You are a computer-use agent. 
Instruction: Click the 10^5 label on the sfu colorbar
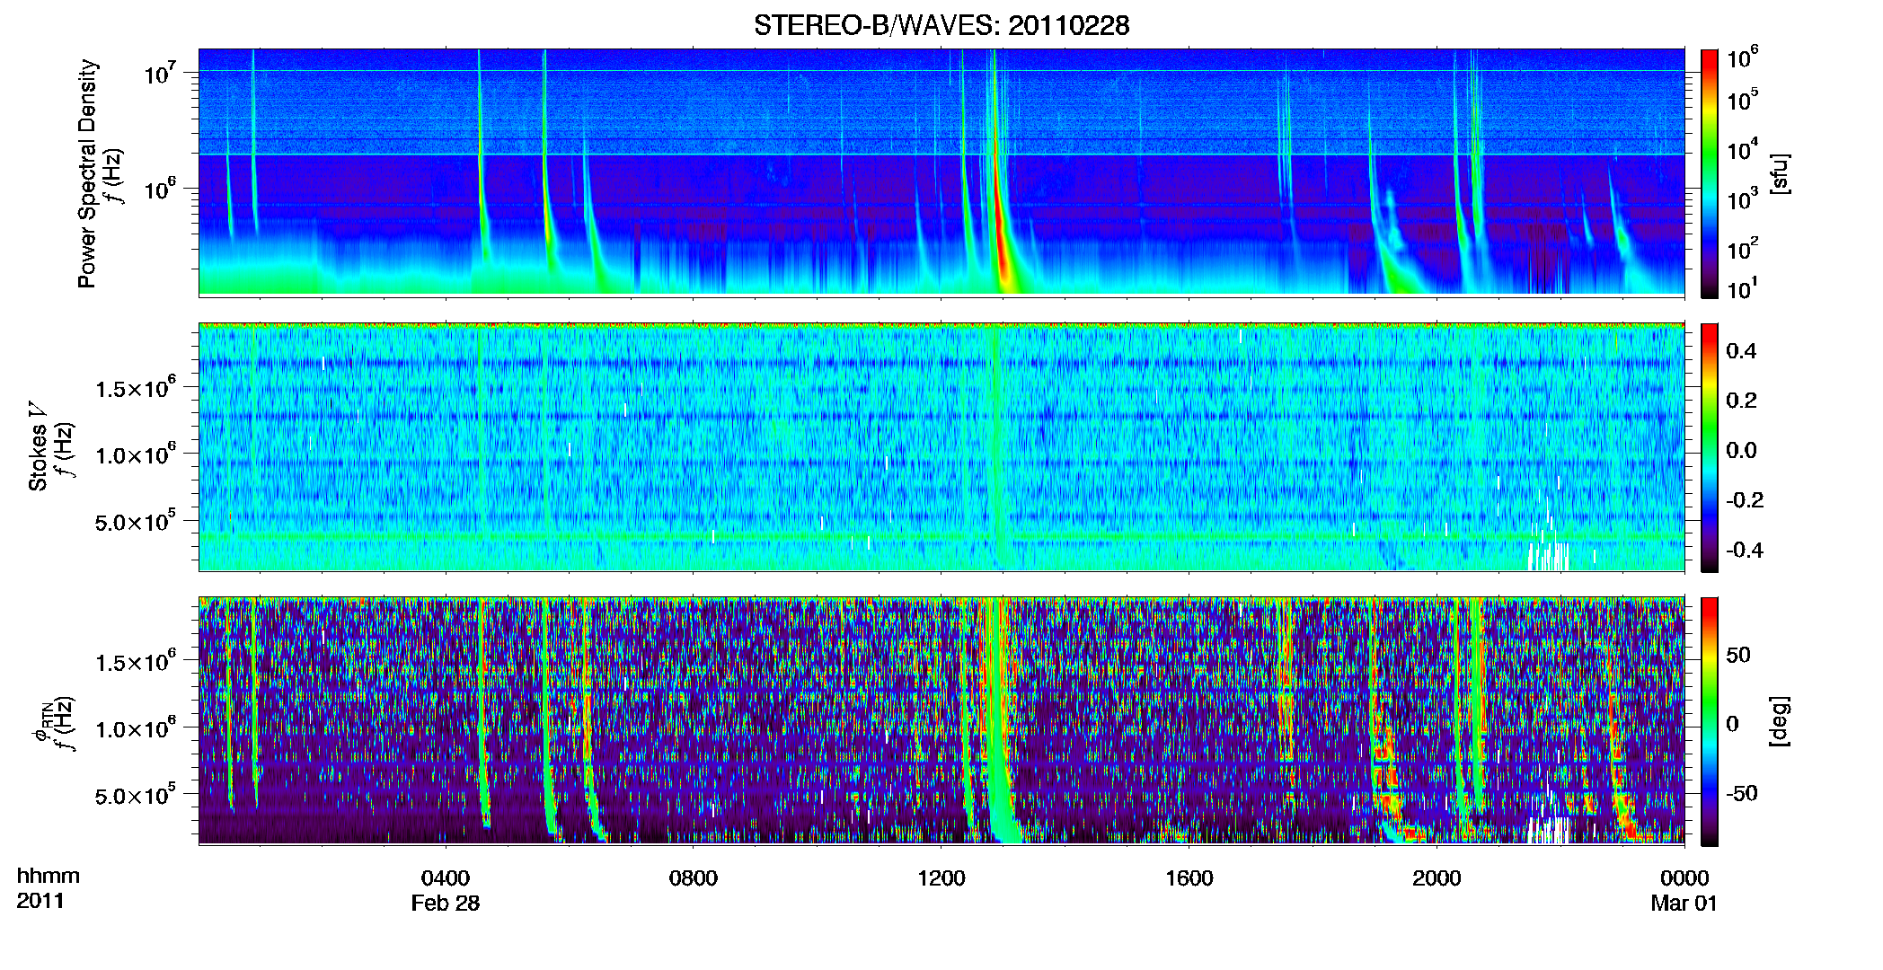tap(1743, 100)
